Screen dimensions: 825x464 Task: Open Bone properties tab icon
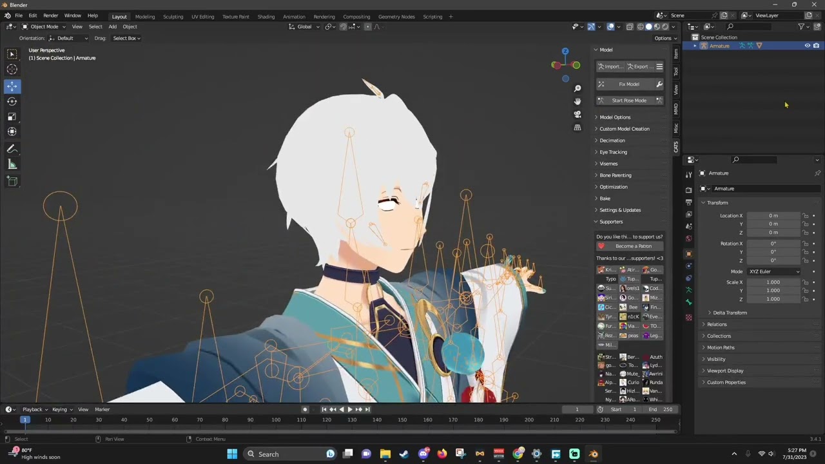tap(689, 302)
